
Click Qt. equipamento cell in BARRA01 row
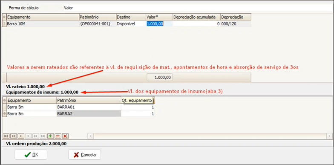tap(138, 107)
